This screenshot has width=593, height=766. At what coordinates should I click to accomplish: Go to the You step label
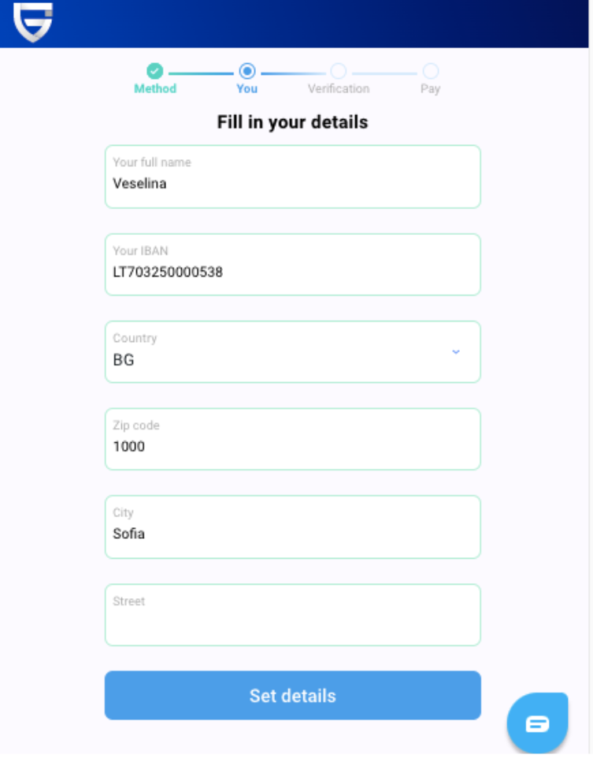247,89
